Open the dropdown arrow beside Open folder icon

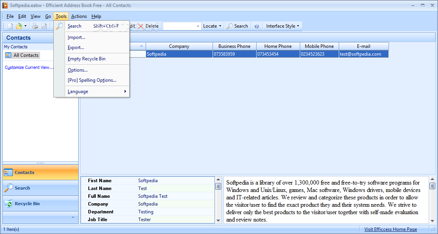pos(25,26)
